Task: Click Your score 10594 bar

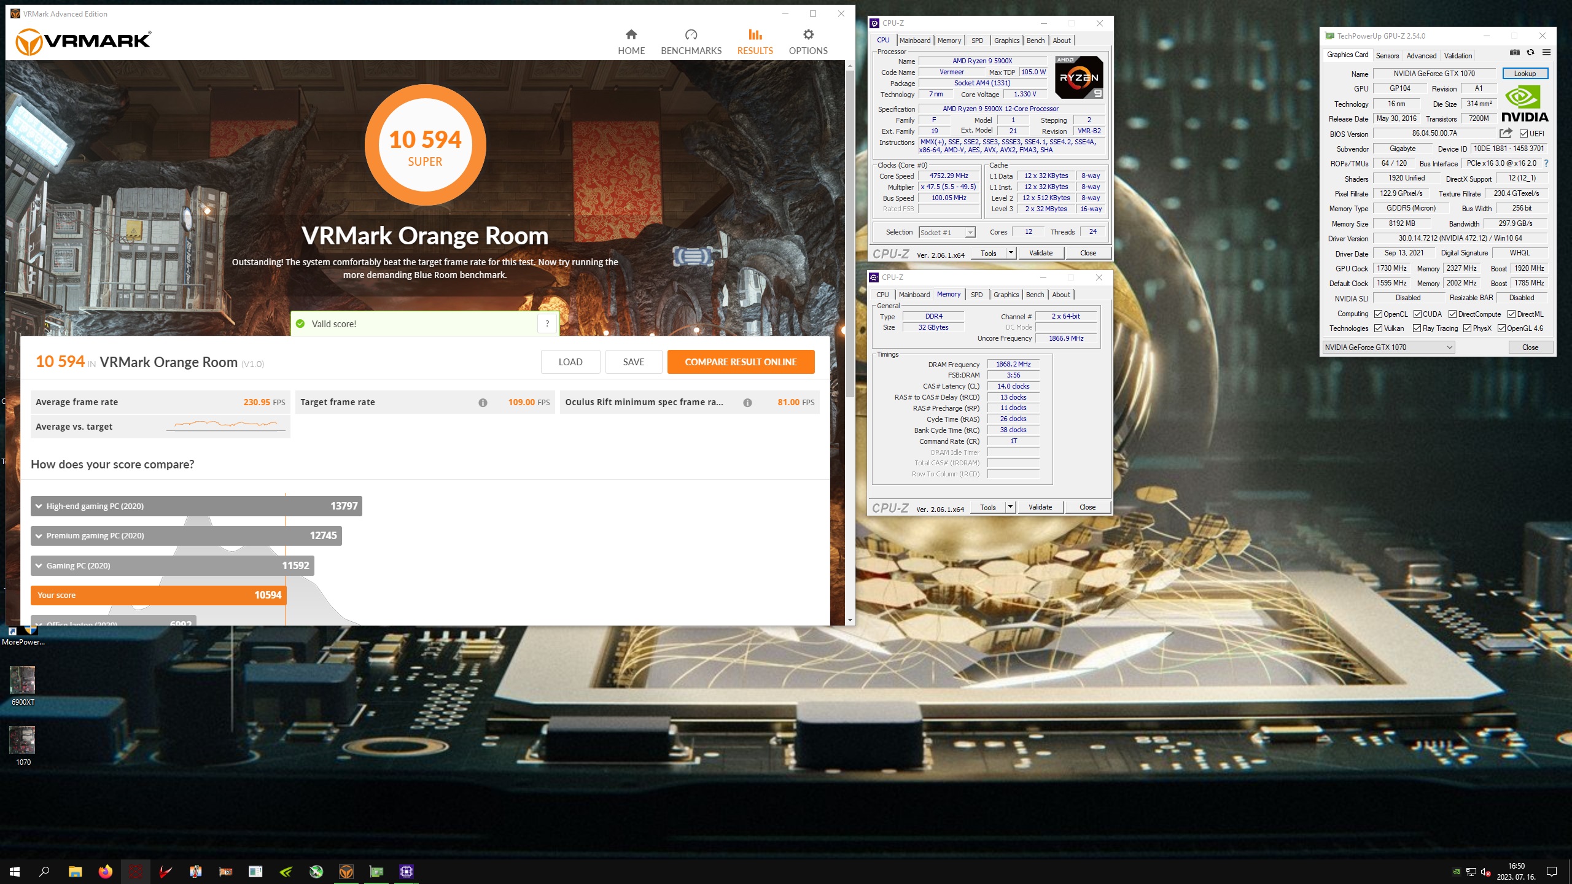Action: pos(158,595)
